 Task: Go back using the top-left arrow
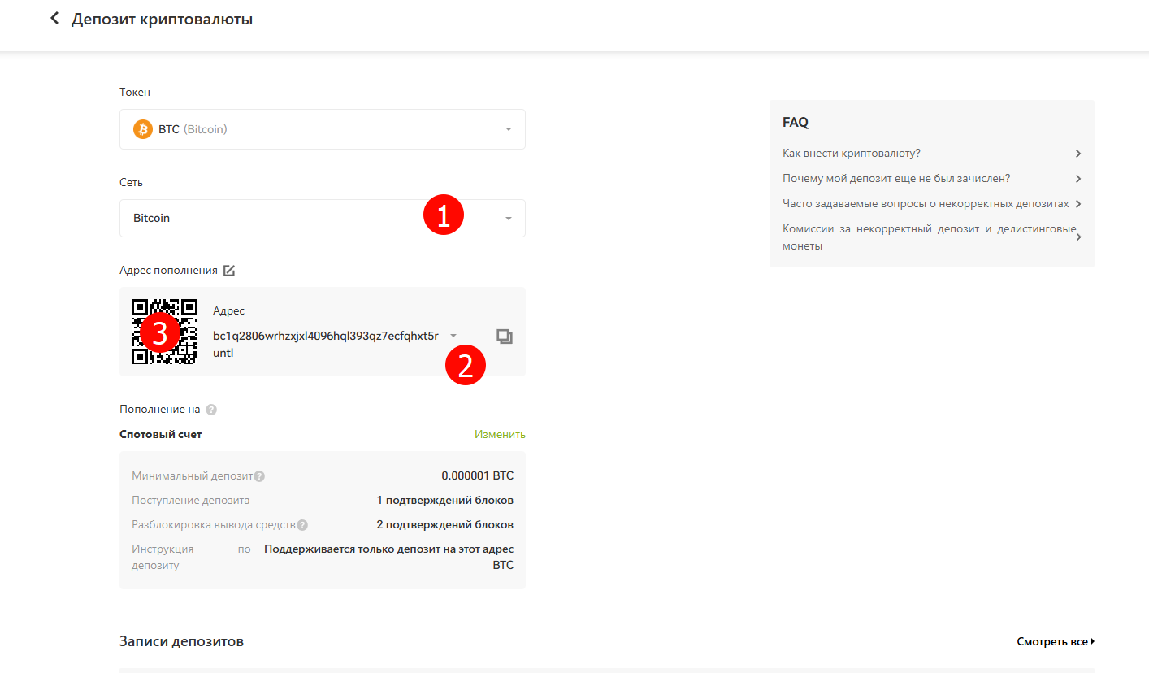pos(54,19)
